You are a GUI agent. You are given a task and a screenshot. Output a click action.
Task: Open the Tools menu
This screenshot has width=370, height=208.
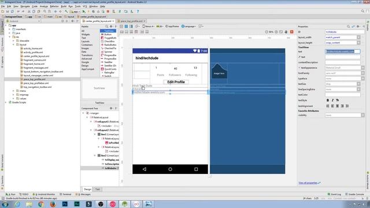(x=77, y=6)
